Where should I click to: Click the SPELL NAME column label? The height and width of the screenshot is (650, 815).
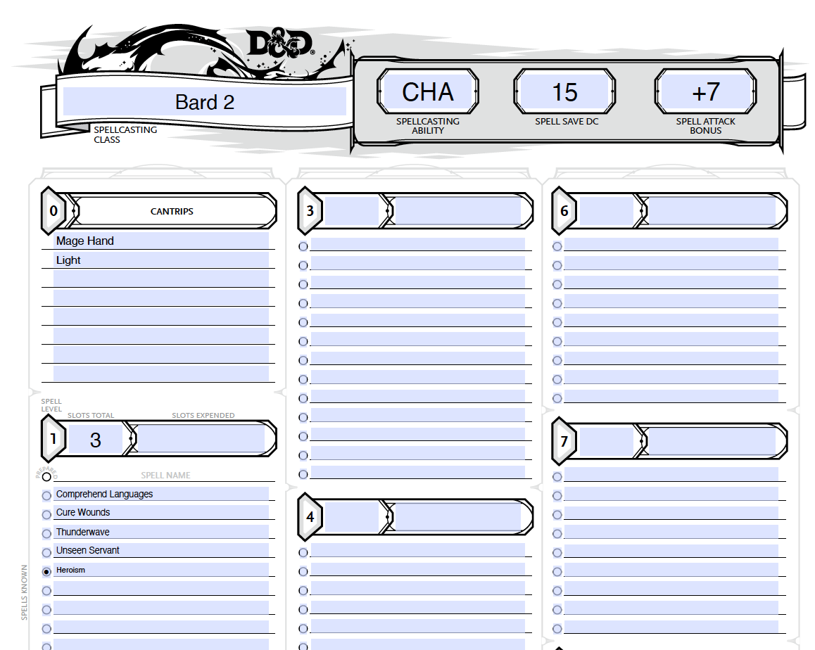165,475
